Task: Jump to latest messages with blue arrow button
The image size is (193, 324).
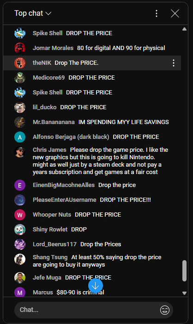Action: (x=96, y=286)
